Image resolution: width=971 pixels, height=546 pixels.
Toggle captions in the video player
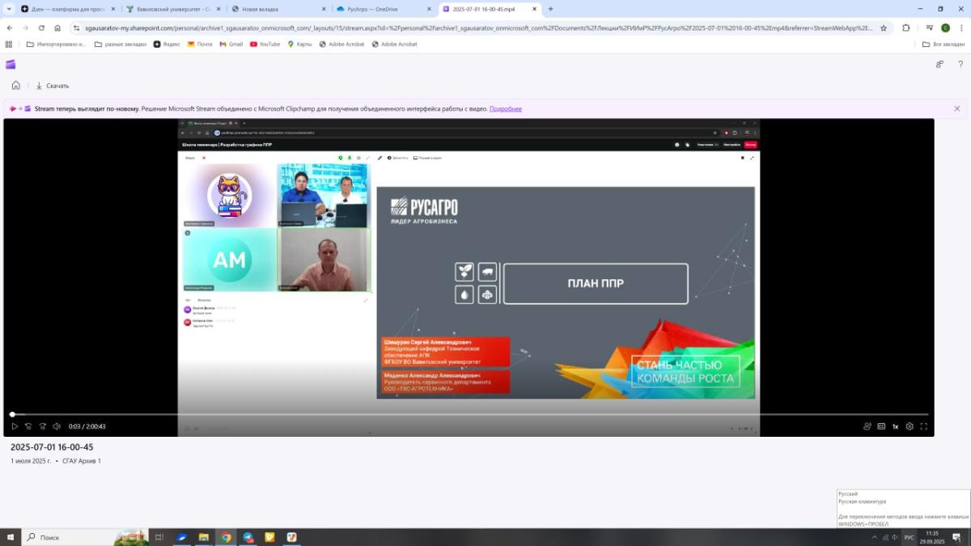(881, 426)
